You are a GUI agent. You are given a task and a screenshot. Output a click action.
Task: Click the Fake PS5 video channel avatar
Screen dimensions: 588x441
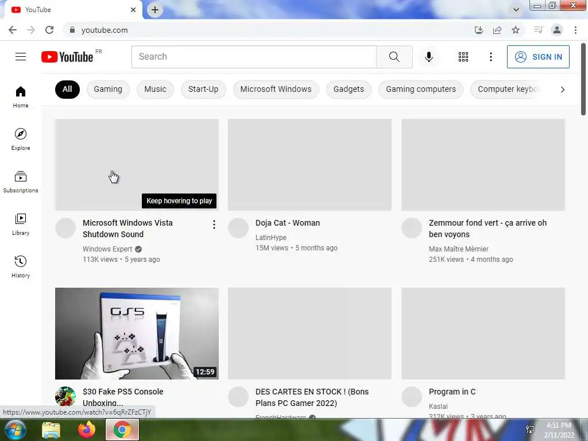pos(65,396)
